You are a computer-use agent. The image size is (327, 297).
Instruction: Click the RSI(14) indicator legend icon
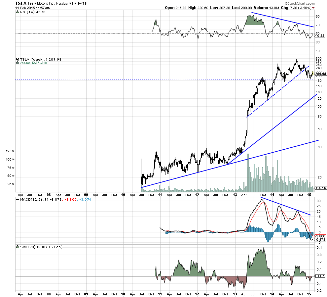coord(18,12)
